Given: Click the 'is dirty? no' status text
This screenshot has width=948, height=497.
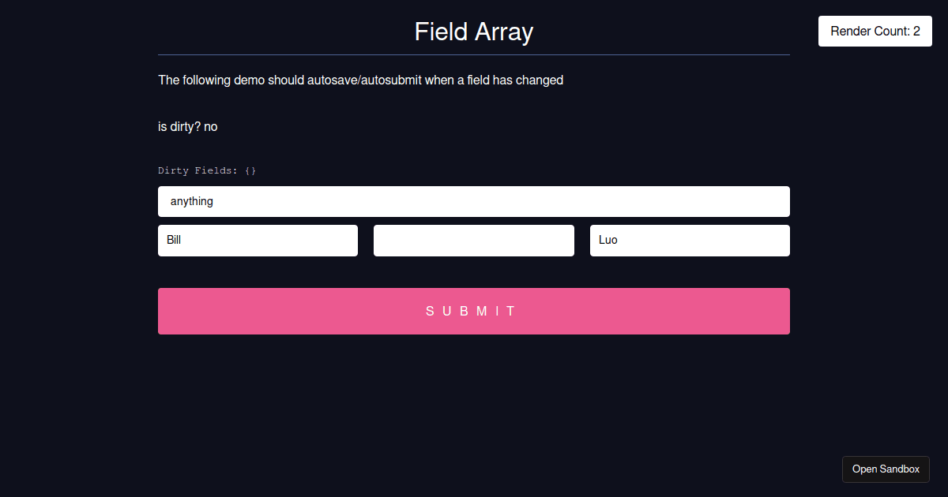Looking at the screenshot, I should tap(187, 126).
